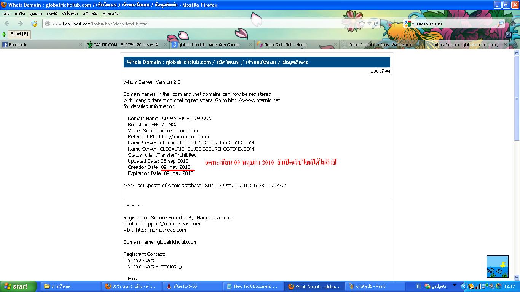Click Name Server GLOBALRICHCLUB1.SECUREHOSTDNS.COM line
Viewport: 520px width, 292px height.
tap(191, 143)
